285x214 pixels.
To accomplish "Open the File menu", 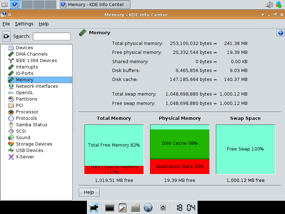I will pyautogui.click(x=6, y=24).
